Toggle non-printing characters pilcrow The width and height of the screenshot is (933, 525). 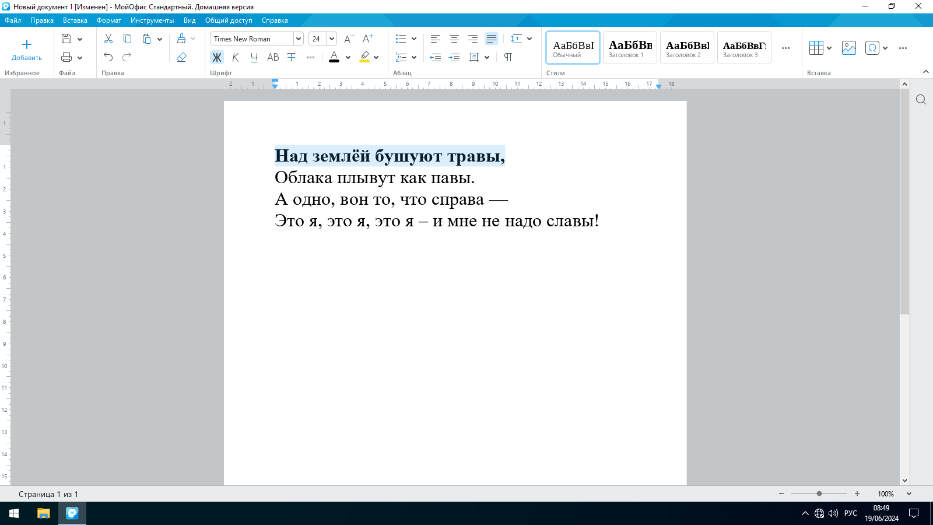(x=508, y=57)
